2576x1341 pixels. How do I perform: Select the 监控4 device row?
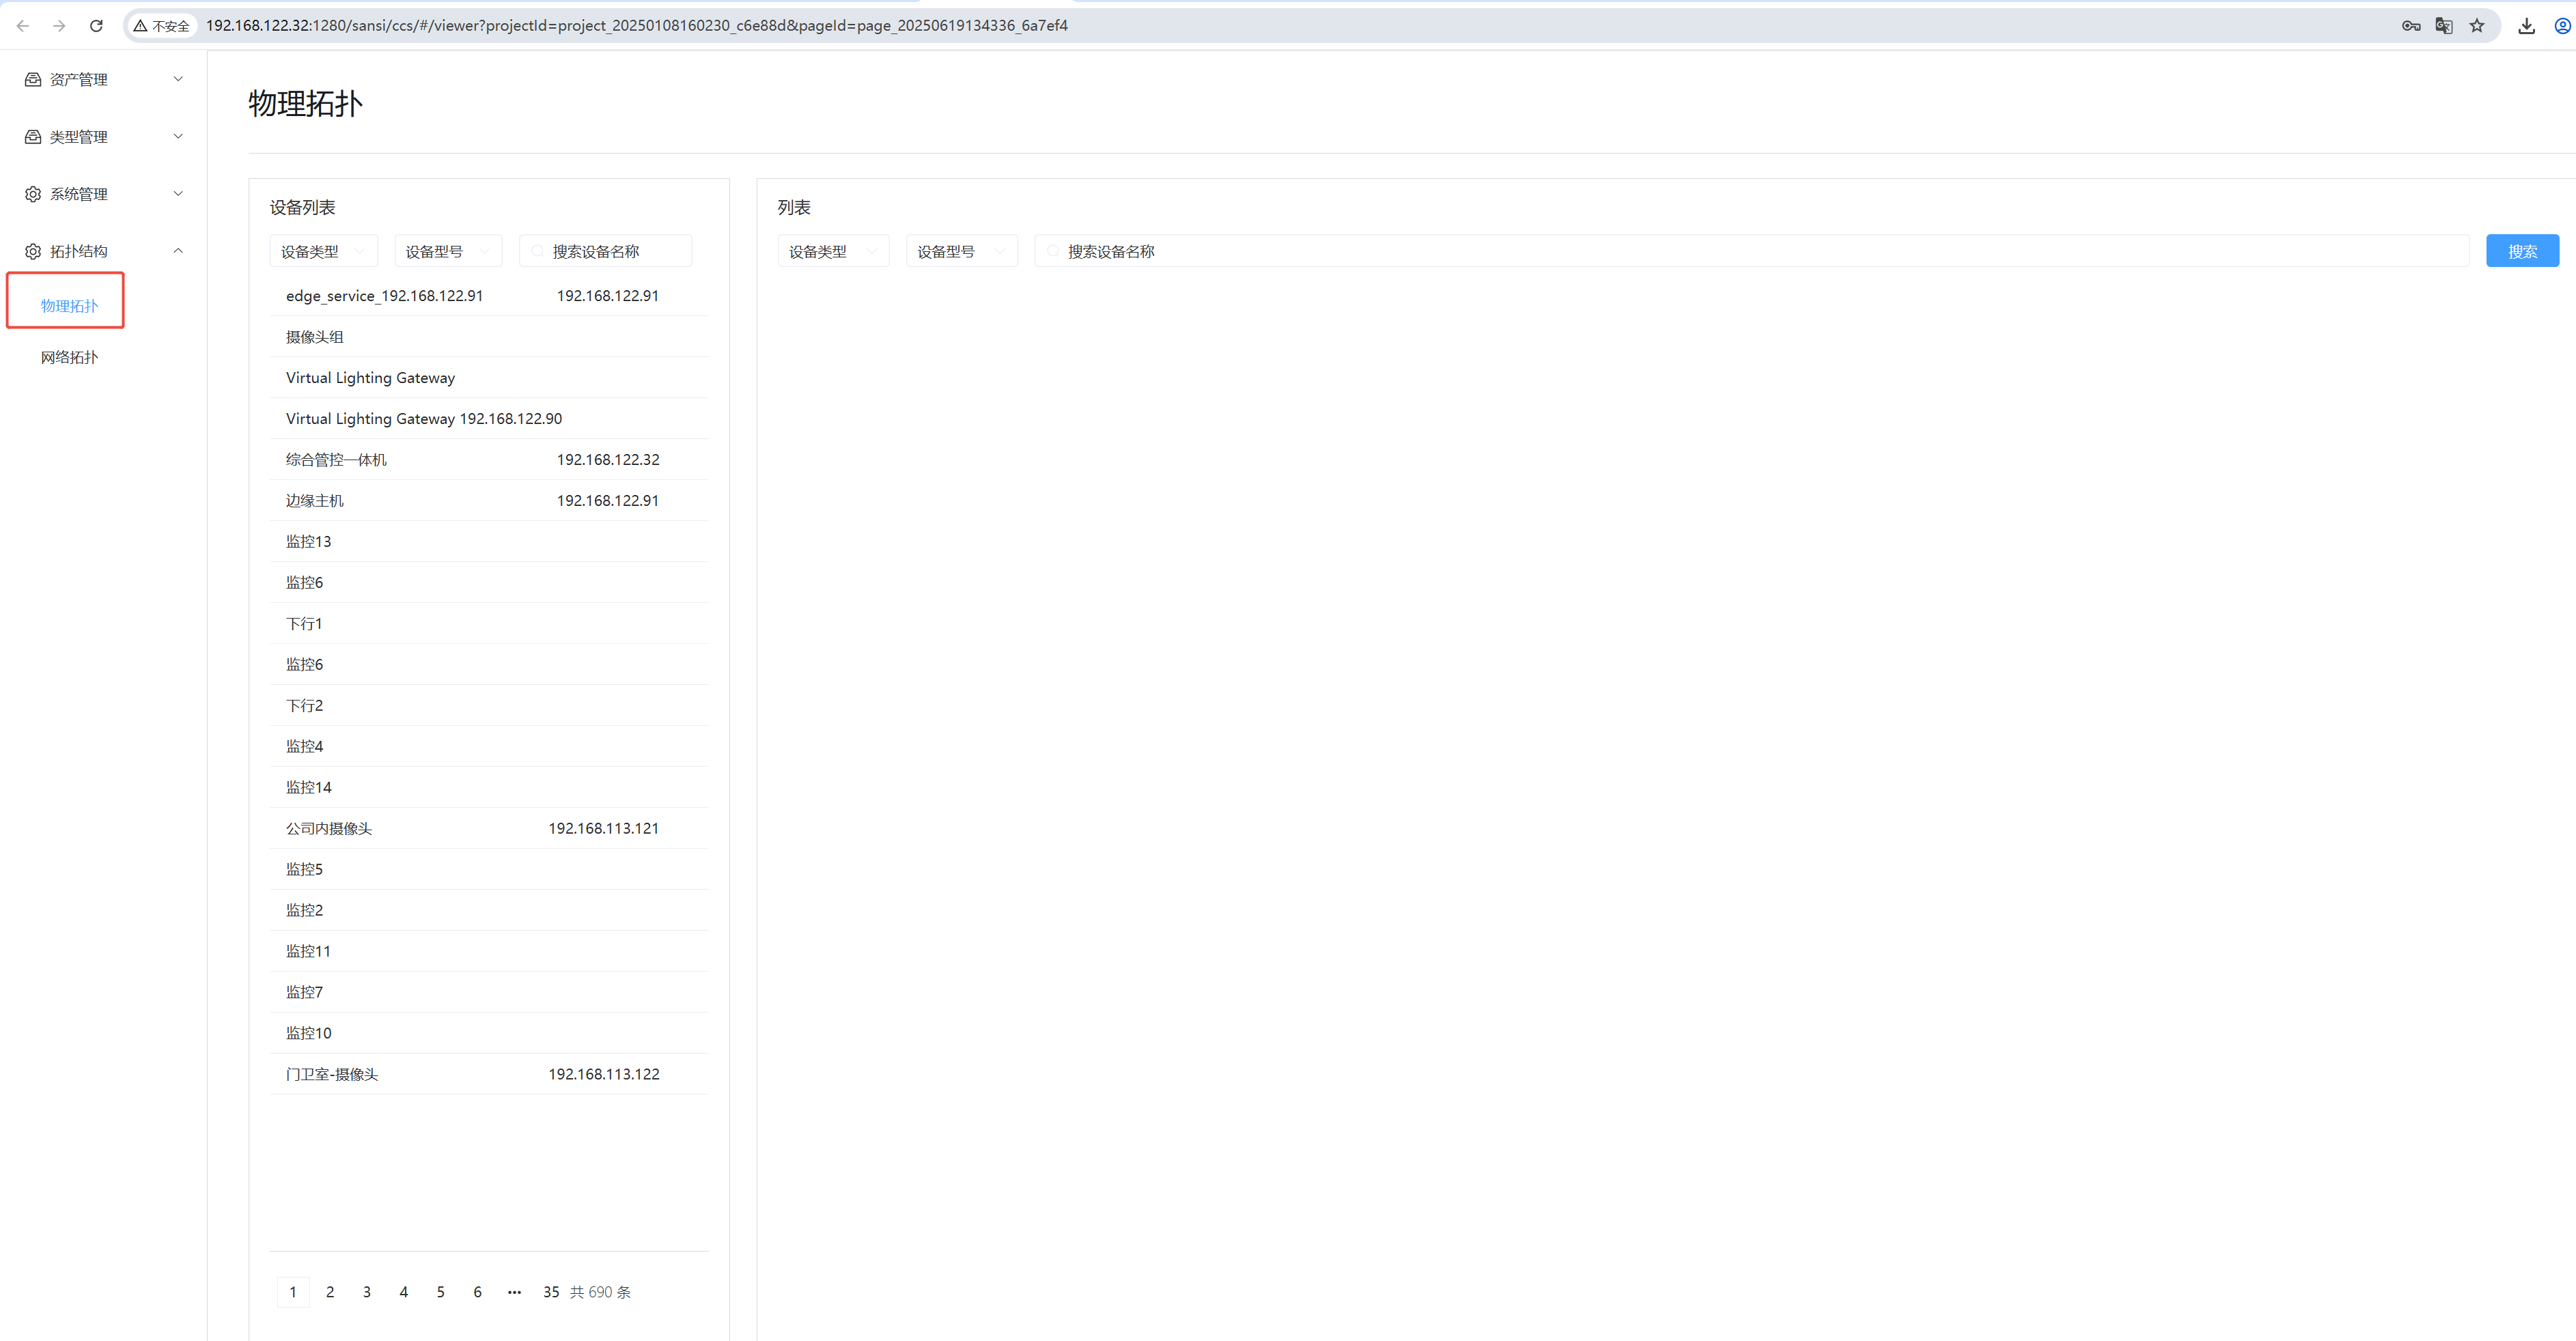coord(489,746)
